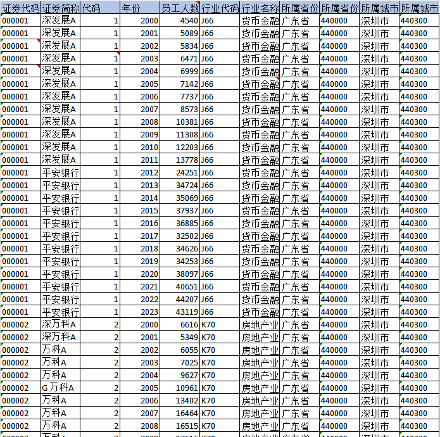440x437 pixels.
Task: Click the cell reading 11308
Action: click(180, 134)
